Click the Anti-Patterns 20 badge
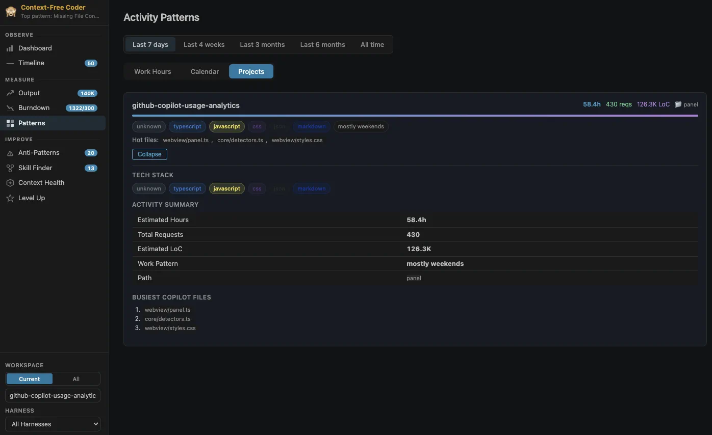This screenshot has height=435, width=712. (x=91, y=153)
